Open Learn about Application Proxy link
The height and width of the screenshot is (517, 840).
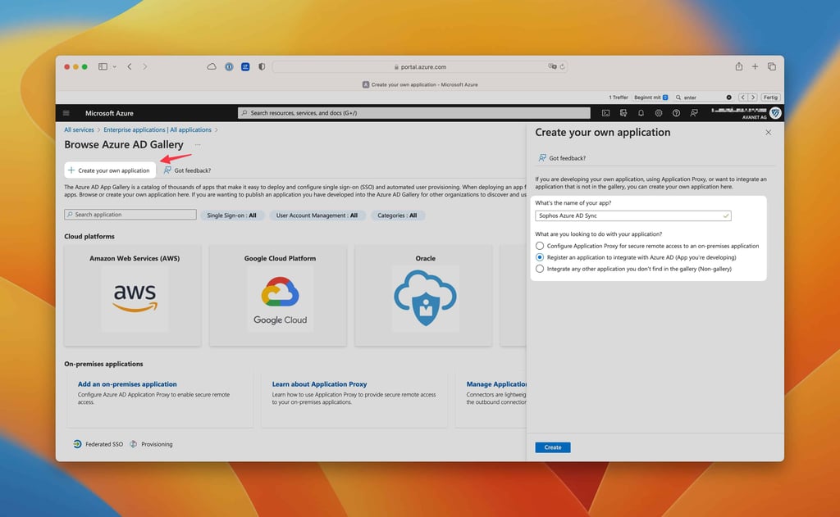(x=319, y=383)
